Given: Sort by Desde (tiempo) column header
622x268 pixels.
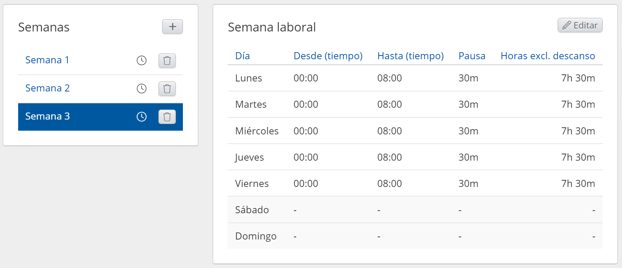Looking at the screenshot, I should 328,56.
